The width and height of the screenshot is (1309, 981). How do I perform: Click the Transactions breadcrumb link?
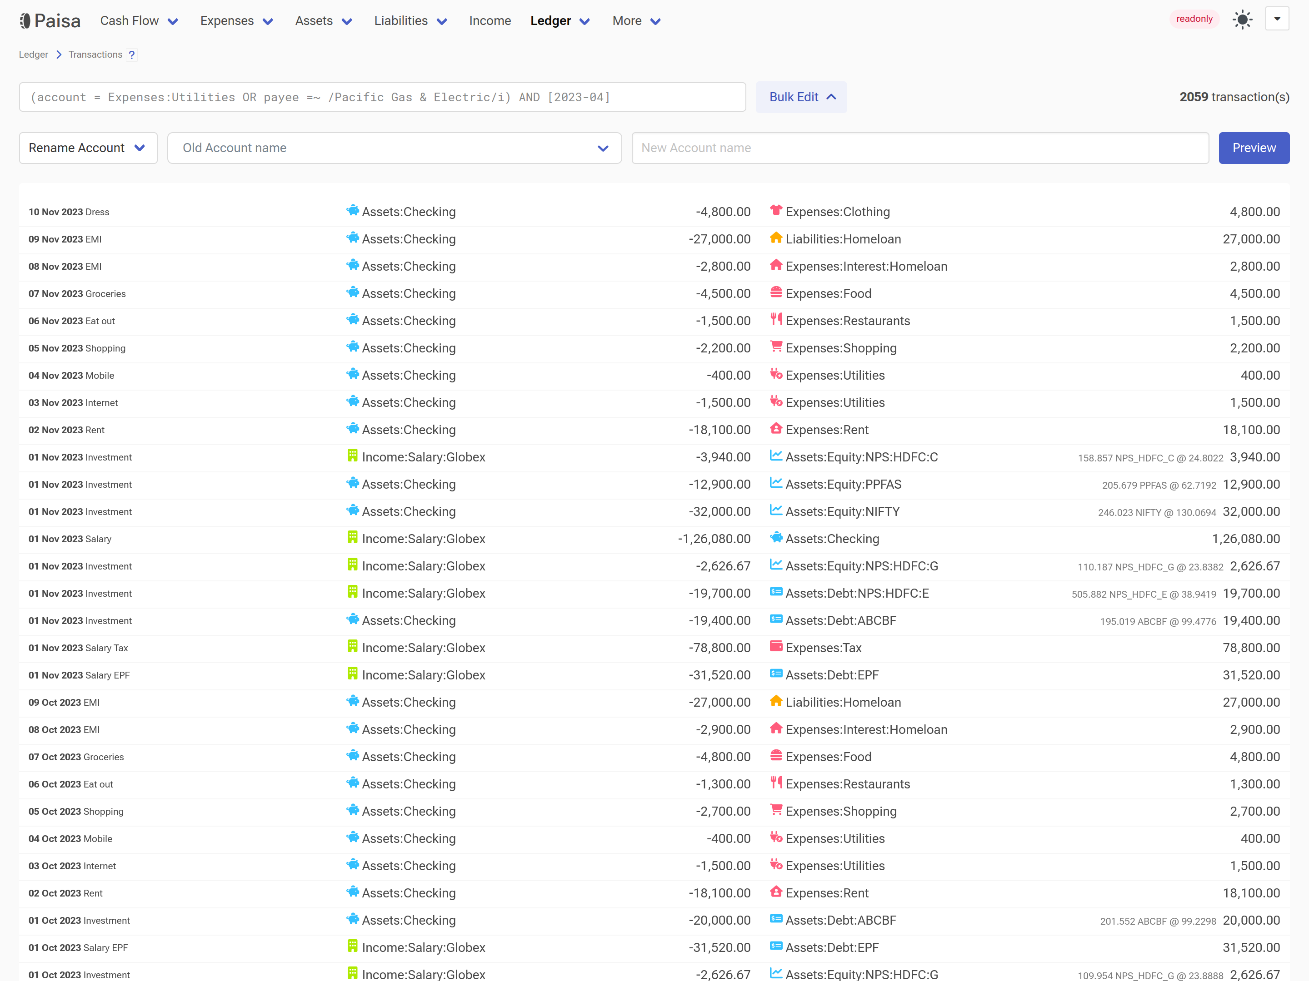[95, 54]
